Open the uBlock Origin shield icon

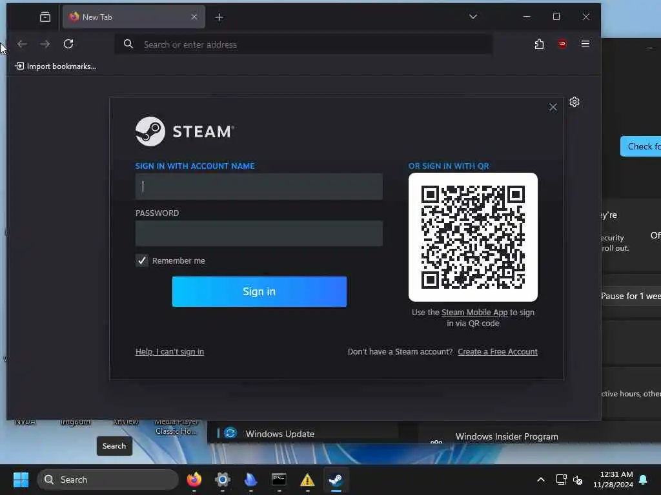click(x=562, y=44)
